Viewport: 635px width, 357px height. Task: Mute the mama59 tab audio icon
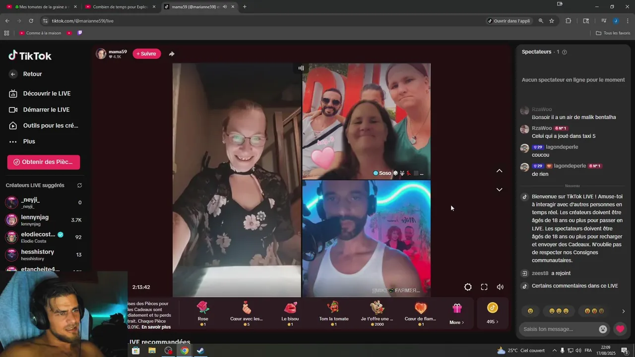225,7
